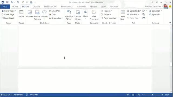The image size is (173, 97).
Task: Zoom out with the minus button
Action: coord(143,95)
